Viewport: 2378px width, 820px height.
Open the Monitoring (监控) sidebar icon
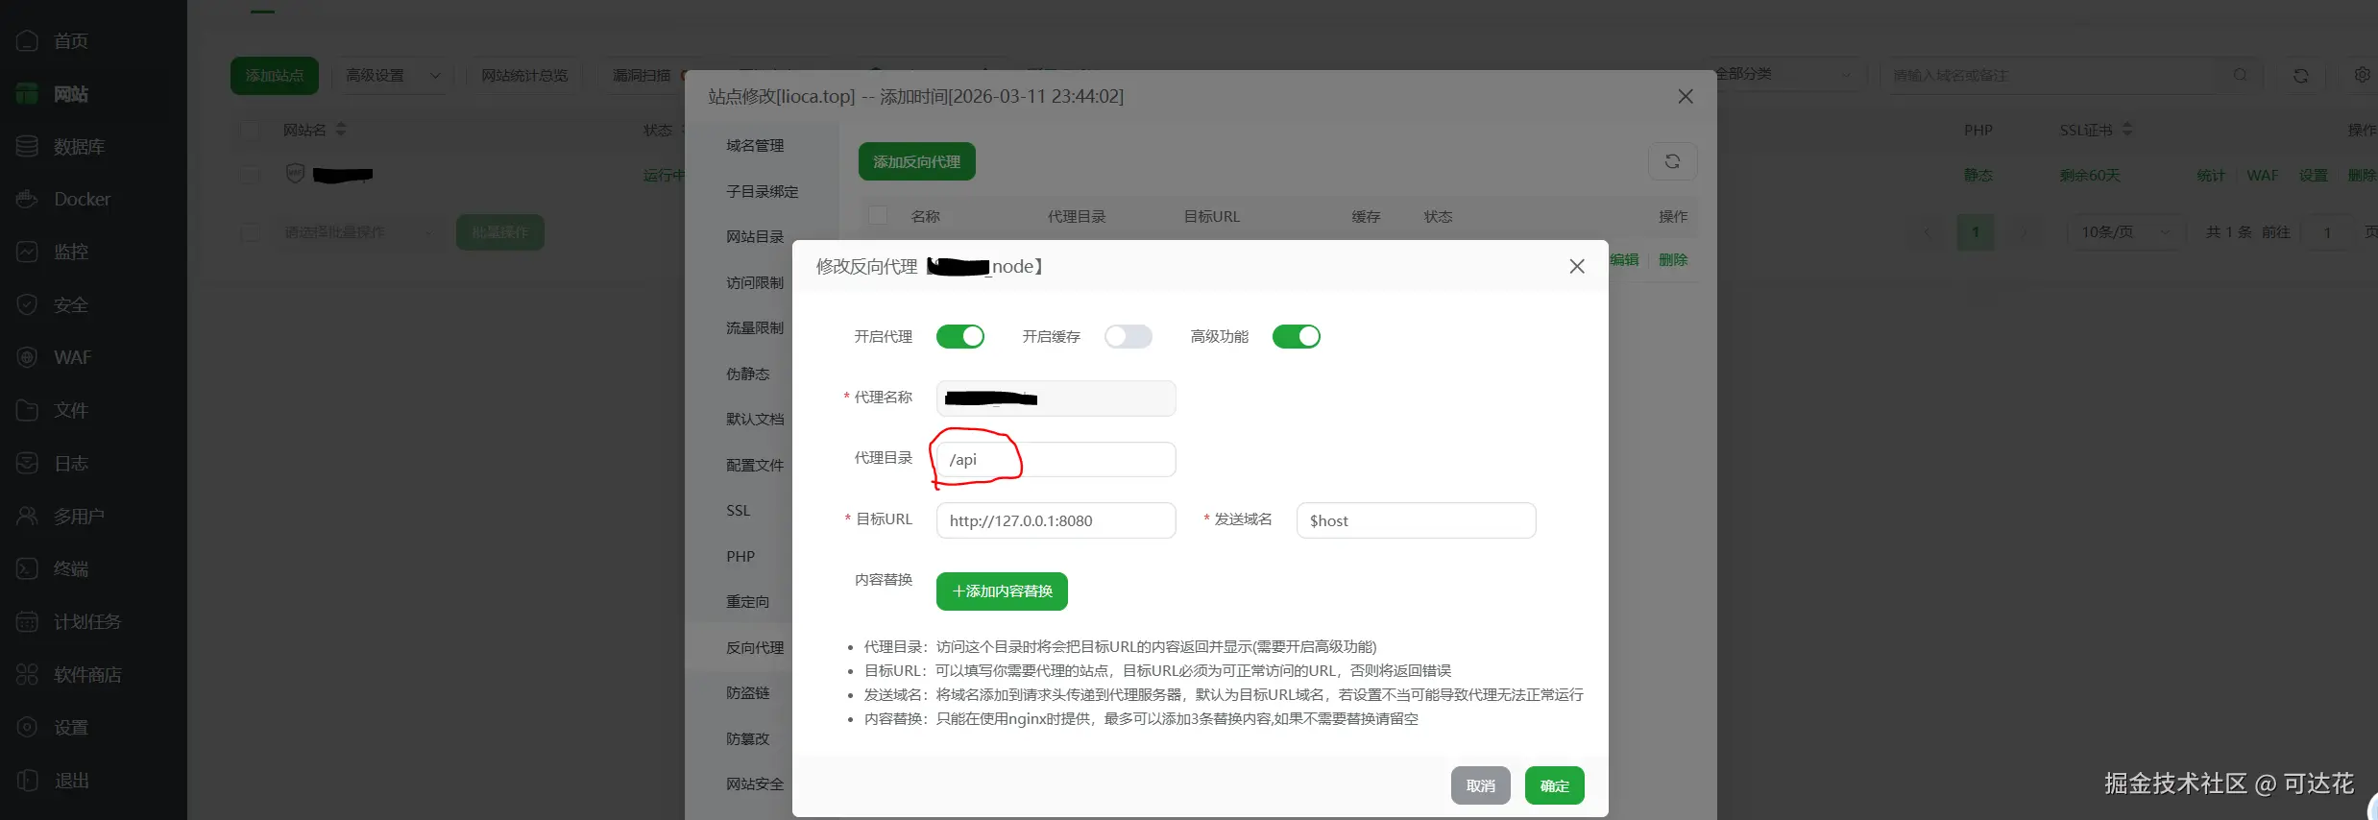(27, 253)
